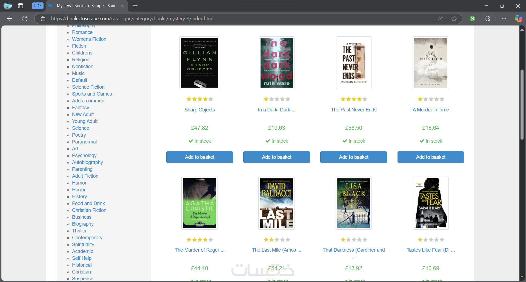This screenshot has width=526, height=282.
Task: Click the scrollbar up arrow
Action: coord(522,29)
